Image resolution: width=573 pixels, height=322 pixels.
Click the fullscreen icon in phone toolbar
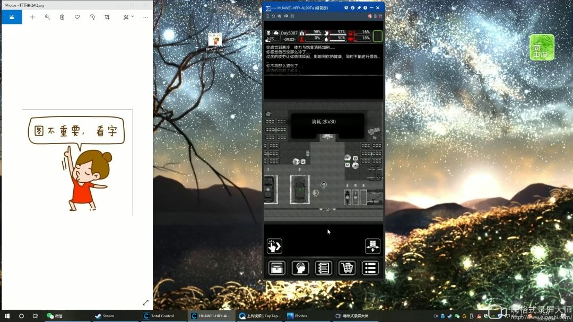tap(292, 16)
